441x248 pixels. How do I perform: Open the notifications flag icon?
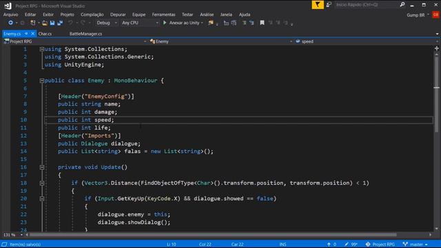point(318,5)
